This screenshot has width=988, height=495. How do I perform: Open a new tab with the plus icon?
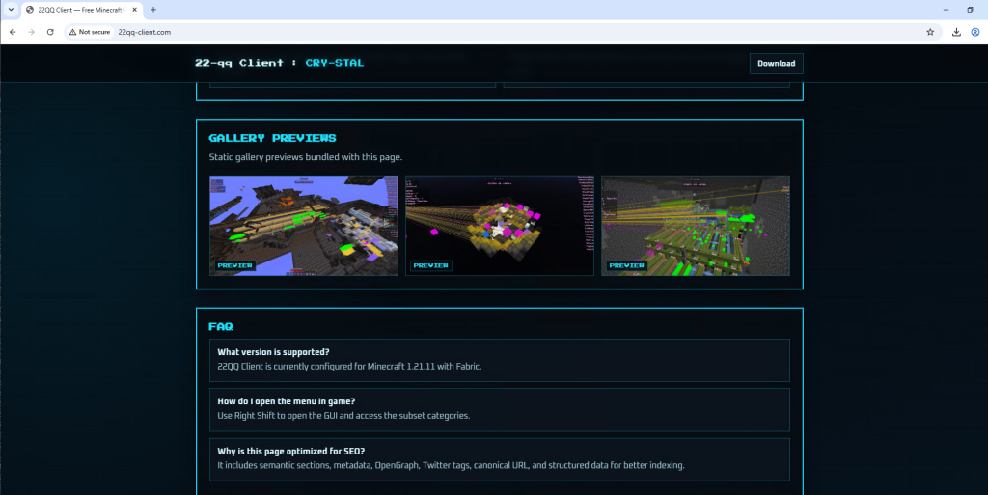(153, 10)
